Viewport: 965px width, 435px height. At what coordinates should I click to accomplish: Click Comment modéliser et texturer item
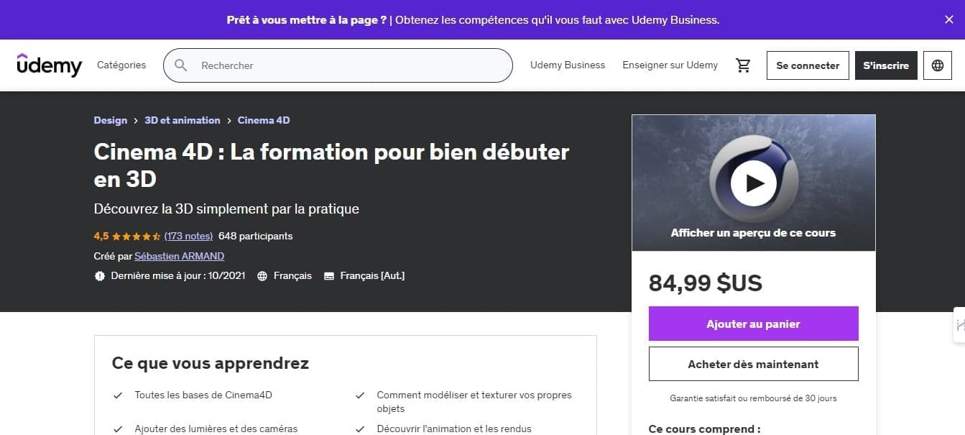click(474, 402)
